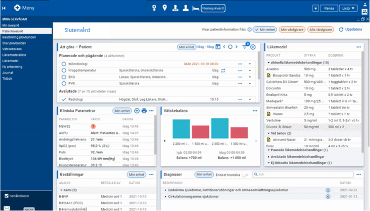
Task: Open the Listor dropdown
Action: [348, 8]
